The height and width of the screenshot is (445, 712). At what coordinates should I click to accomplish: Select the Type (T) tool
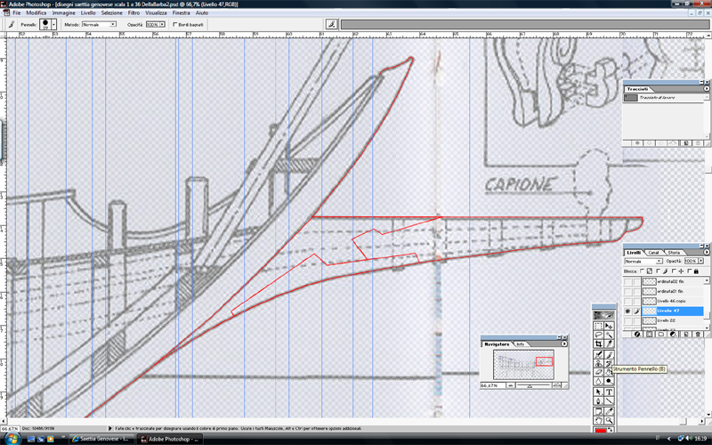tap(609, 392)
